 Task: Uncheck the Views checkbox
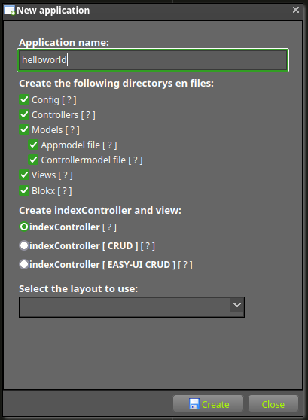(x=24, y=175)
